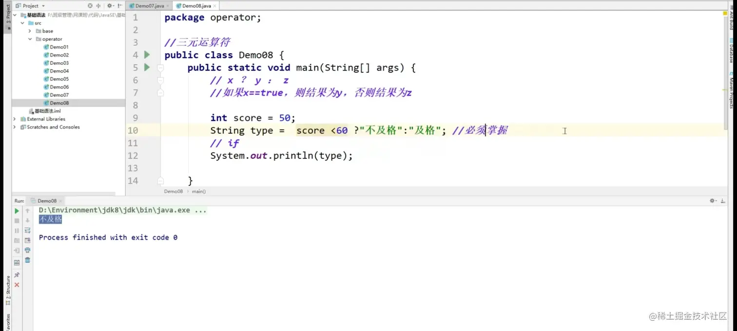Switch to the Demo07.java editor tab
The height and width of the screenshot is (331, 737).
point(149,5)
